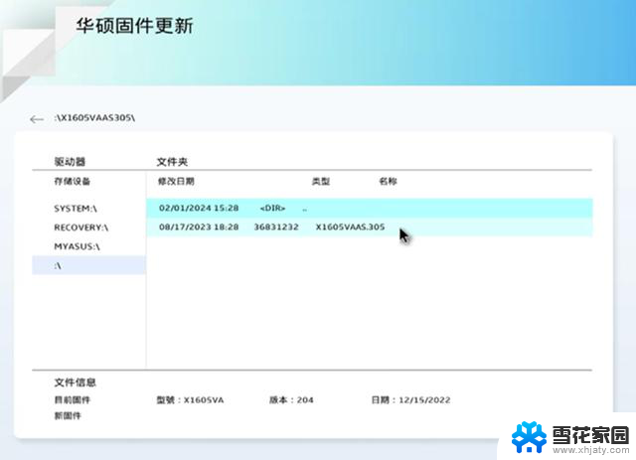Screen dimensions: 636x460
Task: Click the path text \X1605VAAS305\
Action: click(94, 118)
